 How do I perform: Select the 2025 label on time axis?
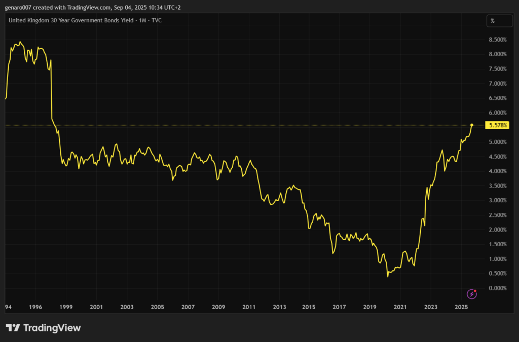point(461,307)
